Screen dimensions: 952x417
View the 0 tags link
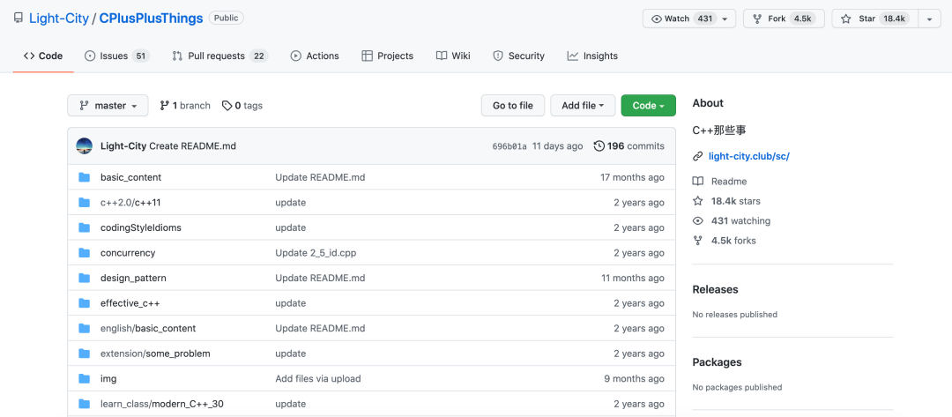coord(242,106)
